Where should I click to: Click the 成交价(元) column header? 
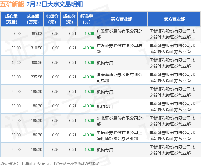coord(69,19)
